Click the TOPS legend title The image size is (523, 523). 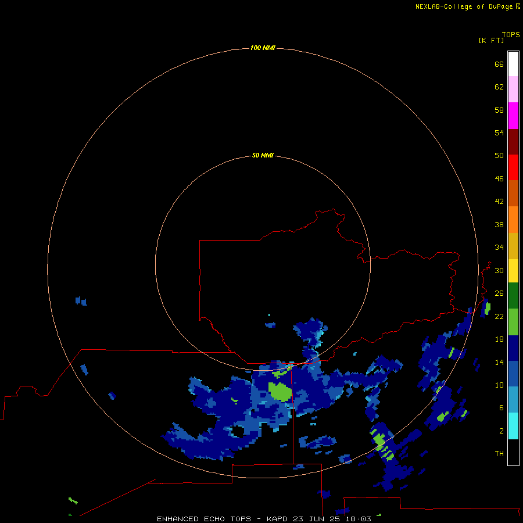pos(511,34)
